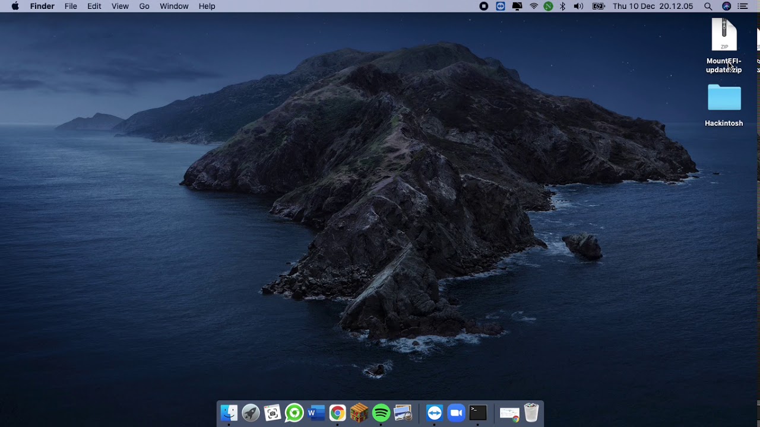Click the green N status icon in menu bar

[x=548, y=6]
